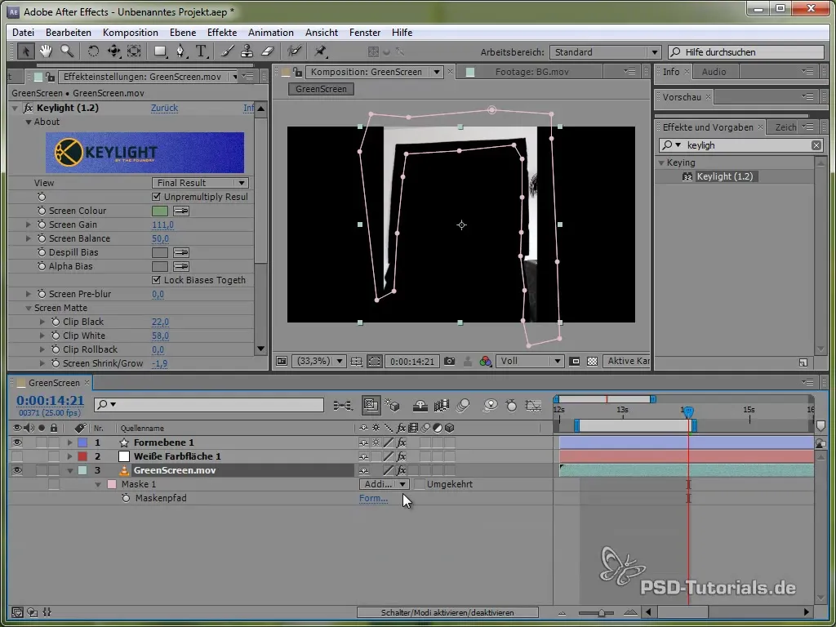Pick Despill Bias with its eyedropper
The height and width of the screenshot is (627, 836).
[x=180, y=253]
